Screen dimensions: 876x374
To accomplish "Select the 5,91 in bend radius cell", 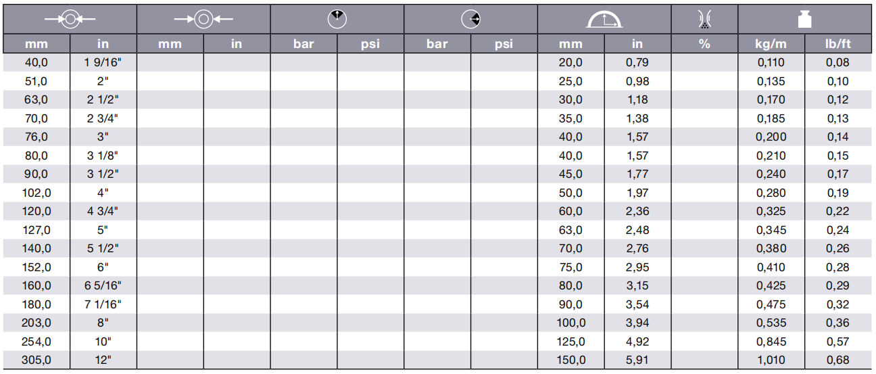I will (x=637, y=360).
